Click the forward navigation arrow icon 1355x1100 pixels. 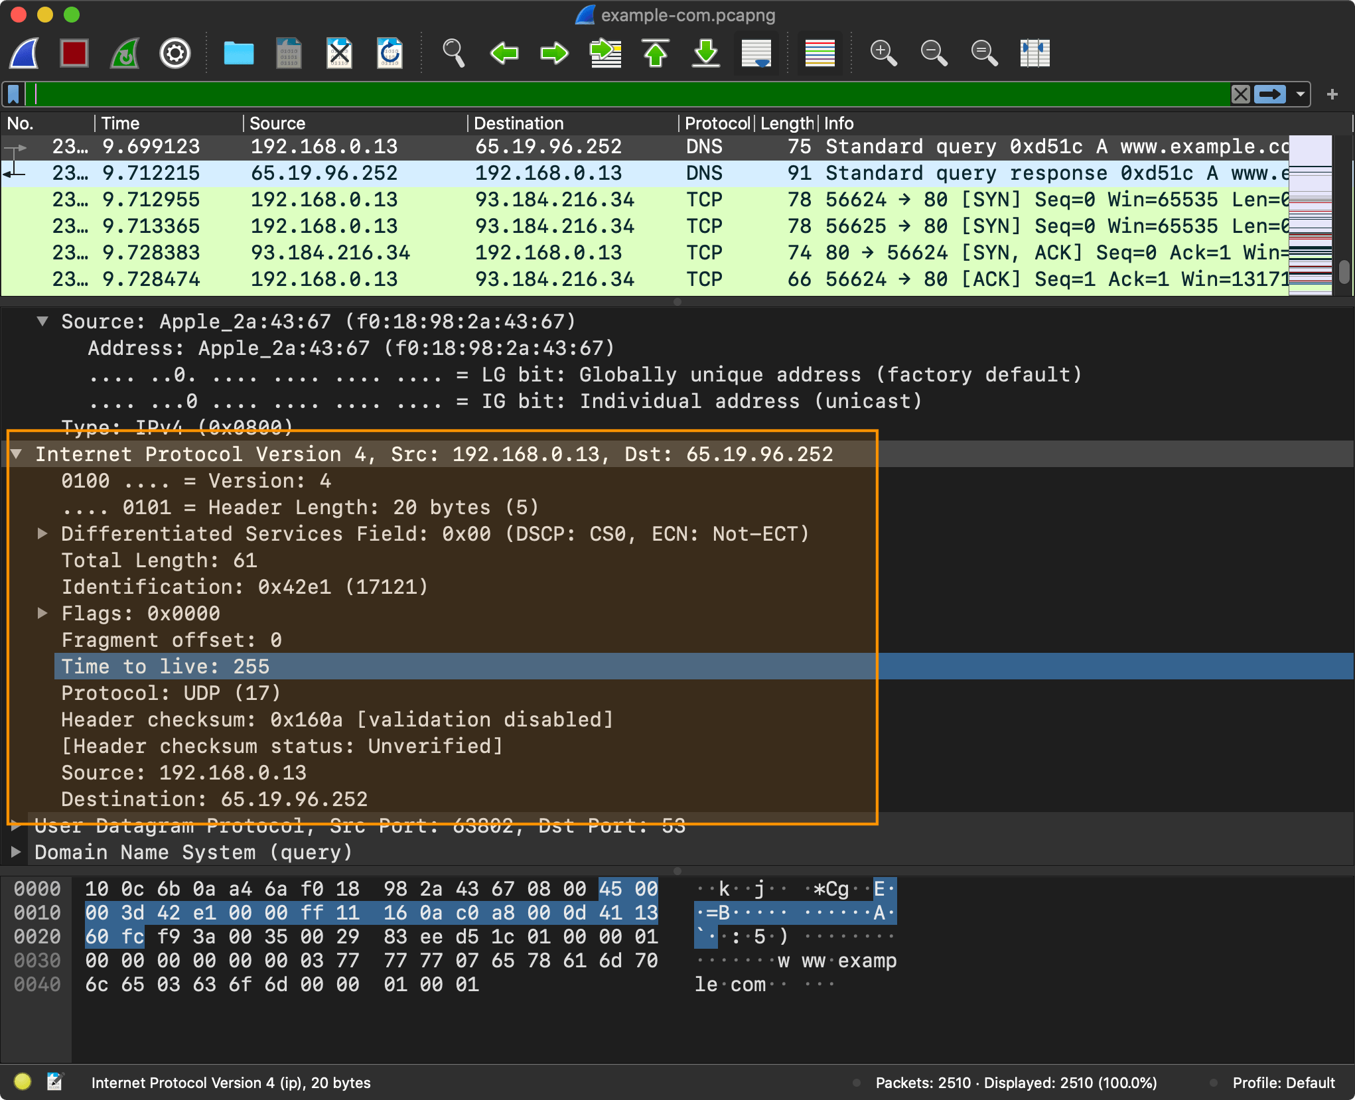[x=551, y=54]
